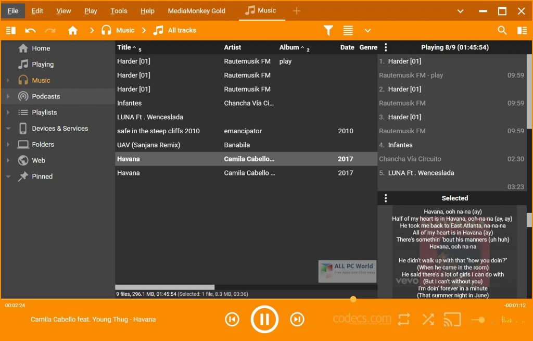
Task: Click the headphones Music breadcrumb icon
Action: tap(106, 30)
